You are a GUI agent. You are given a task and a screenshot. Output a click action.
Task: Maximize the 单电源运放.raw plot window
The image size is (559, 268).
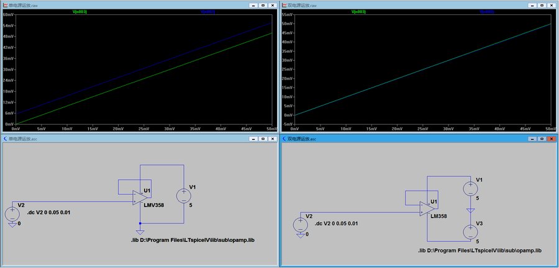(263, 4)
